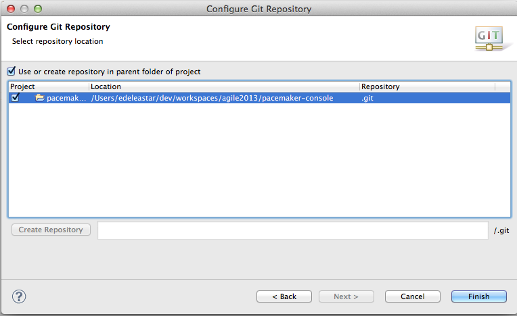Click the .git repository cell

pos(367,98)
